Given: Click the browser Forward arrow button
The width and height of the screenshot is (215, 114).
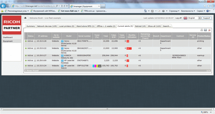Looking at the screenshot, I should click(x=9, y=6).
